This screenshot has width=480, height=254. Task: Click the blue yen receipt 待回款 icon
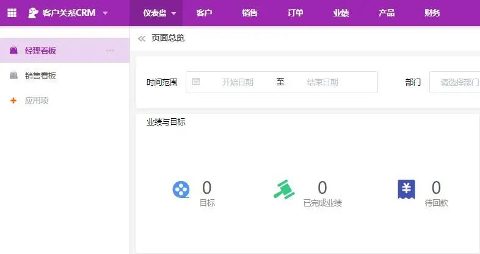[406, 189]
